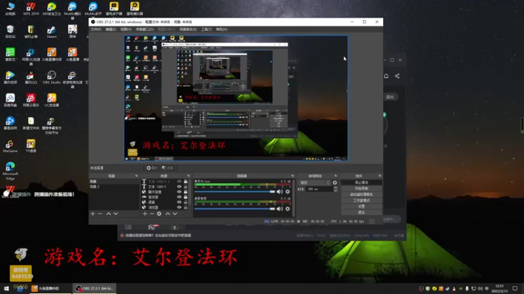Open the Tools menu in OBS
The image size is (524, 294).
[206, 29]
